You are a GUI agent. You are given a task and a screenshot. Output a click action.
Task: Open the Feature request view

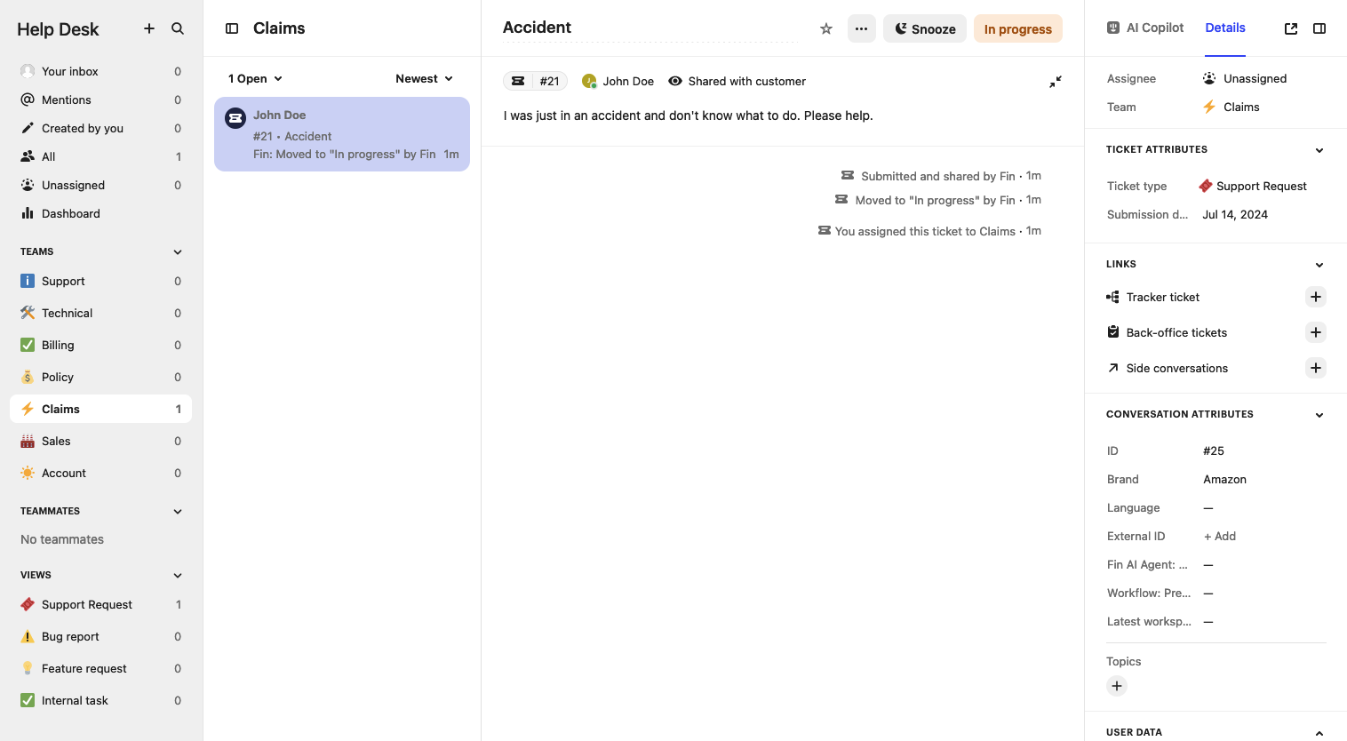click(x=100, y=668)
